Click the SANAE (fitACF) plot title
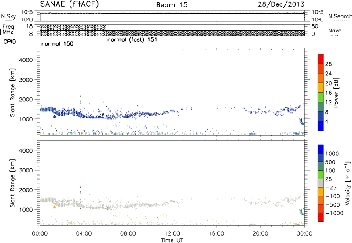This screenshot has height=243, width=352. [x=70, y=4]
